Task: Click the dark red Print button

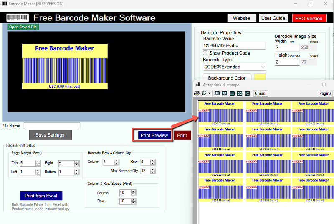Action: point(182,135)
